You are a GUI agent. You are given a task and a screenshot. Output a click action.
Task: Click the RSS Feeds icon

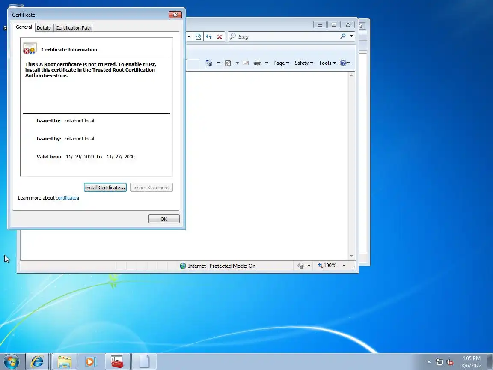pyautogui.click(x=228, y=63)
